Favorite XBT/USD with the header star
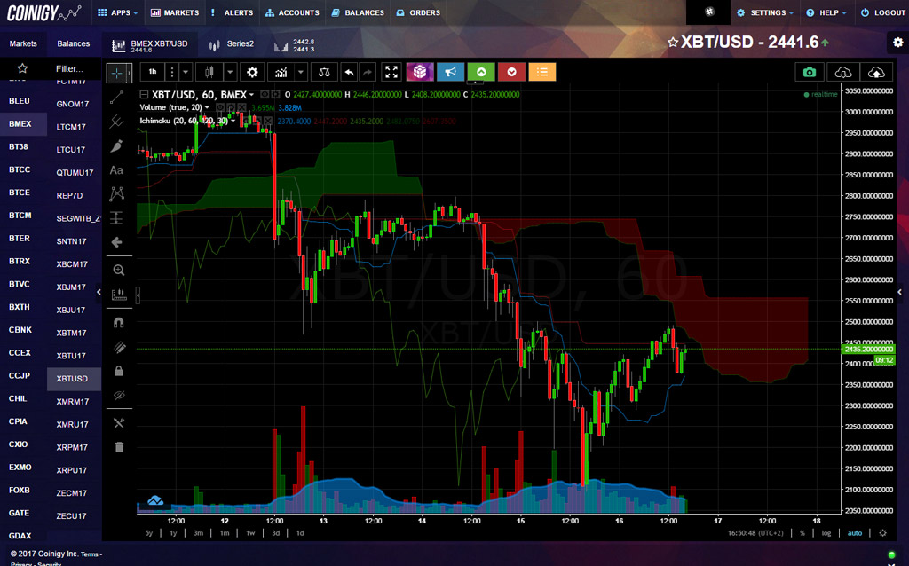909x566 pixels. [x=673, y=42]
